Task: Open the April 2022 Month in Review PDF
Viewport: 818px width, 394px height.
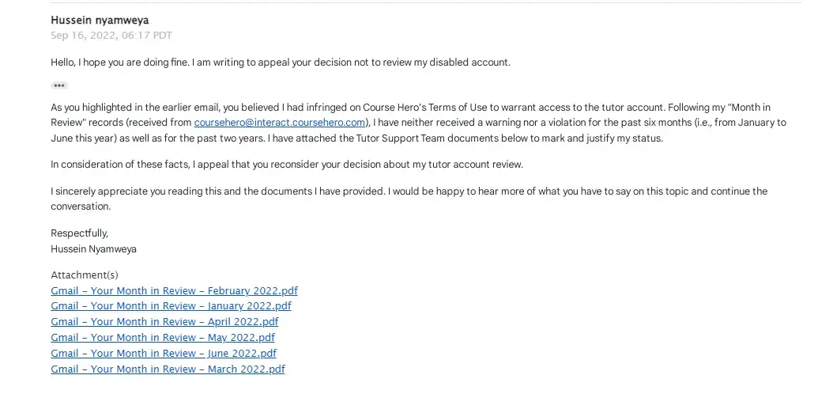Action: click(164, 322)
